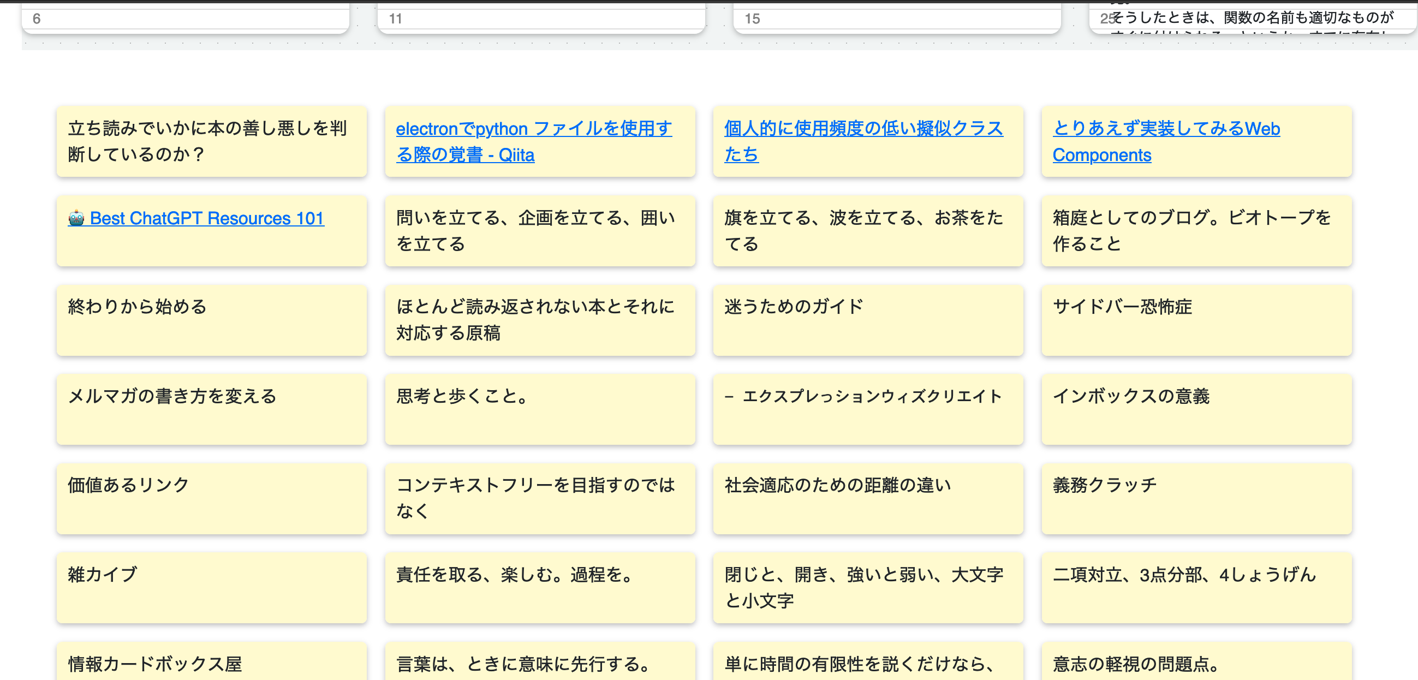
Task: Click the column header labeled '6'
Action: (35, 17)
